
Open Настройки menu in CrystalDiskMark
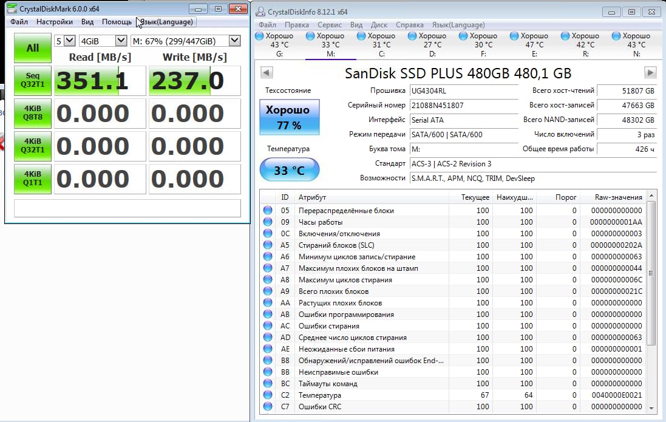[x=55, y=22]
